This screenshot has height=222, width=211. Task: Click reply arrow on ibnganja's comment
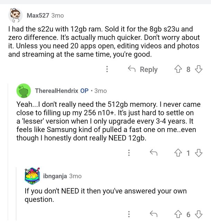point(152,214)
